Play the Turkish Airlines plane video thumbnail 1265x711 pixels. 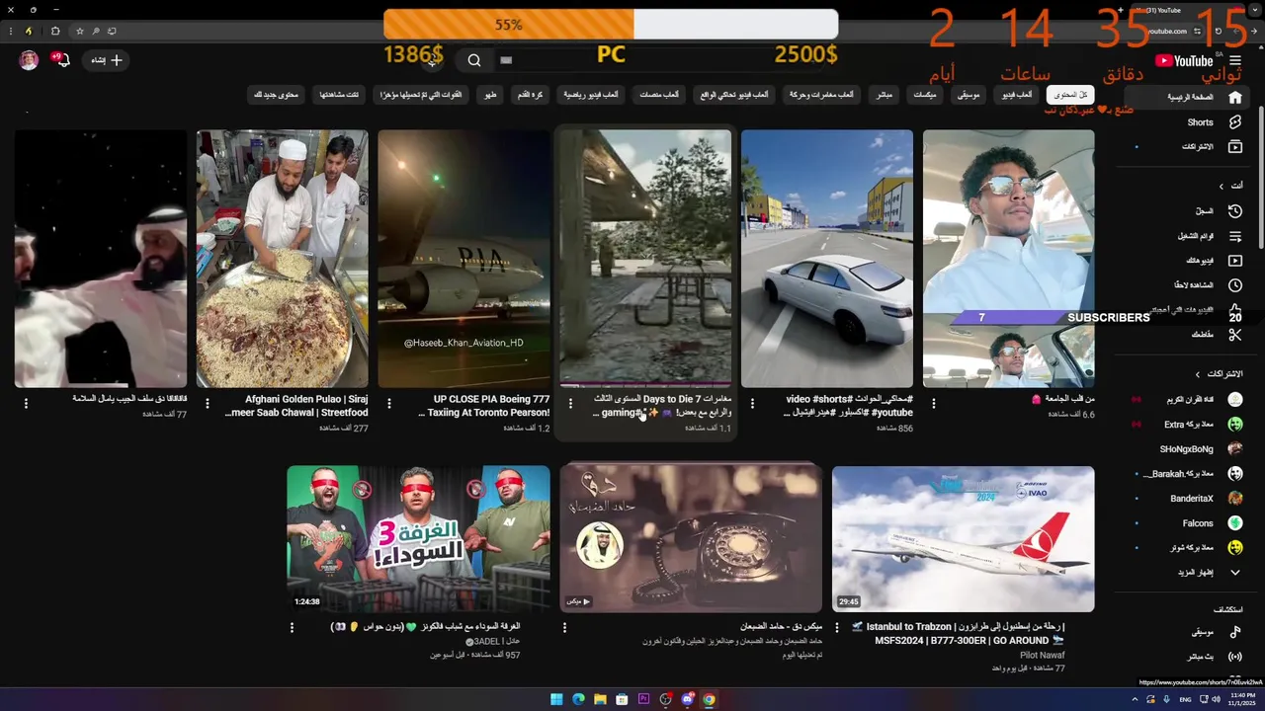(963, 539)
